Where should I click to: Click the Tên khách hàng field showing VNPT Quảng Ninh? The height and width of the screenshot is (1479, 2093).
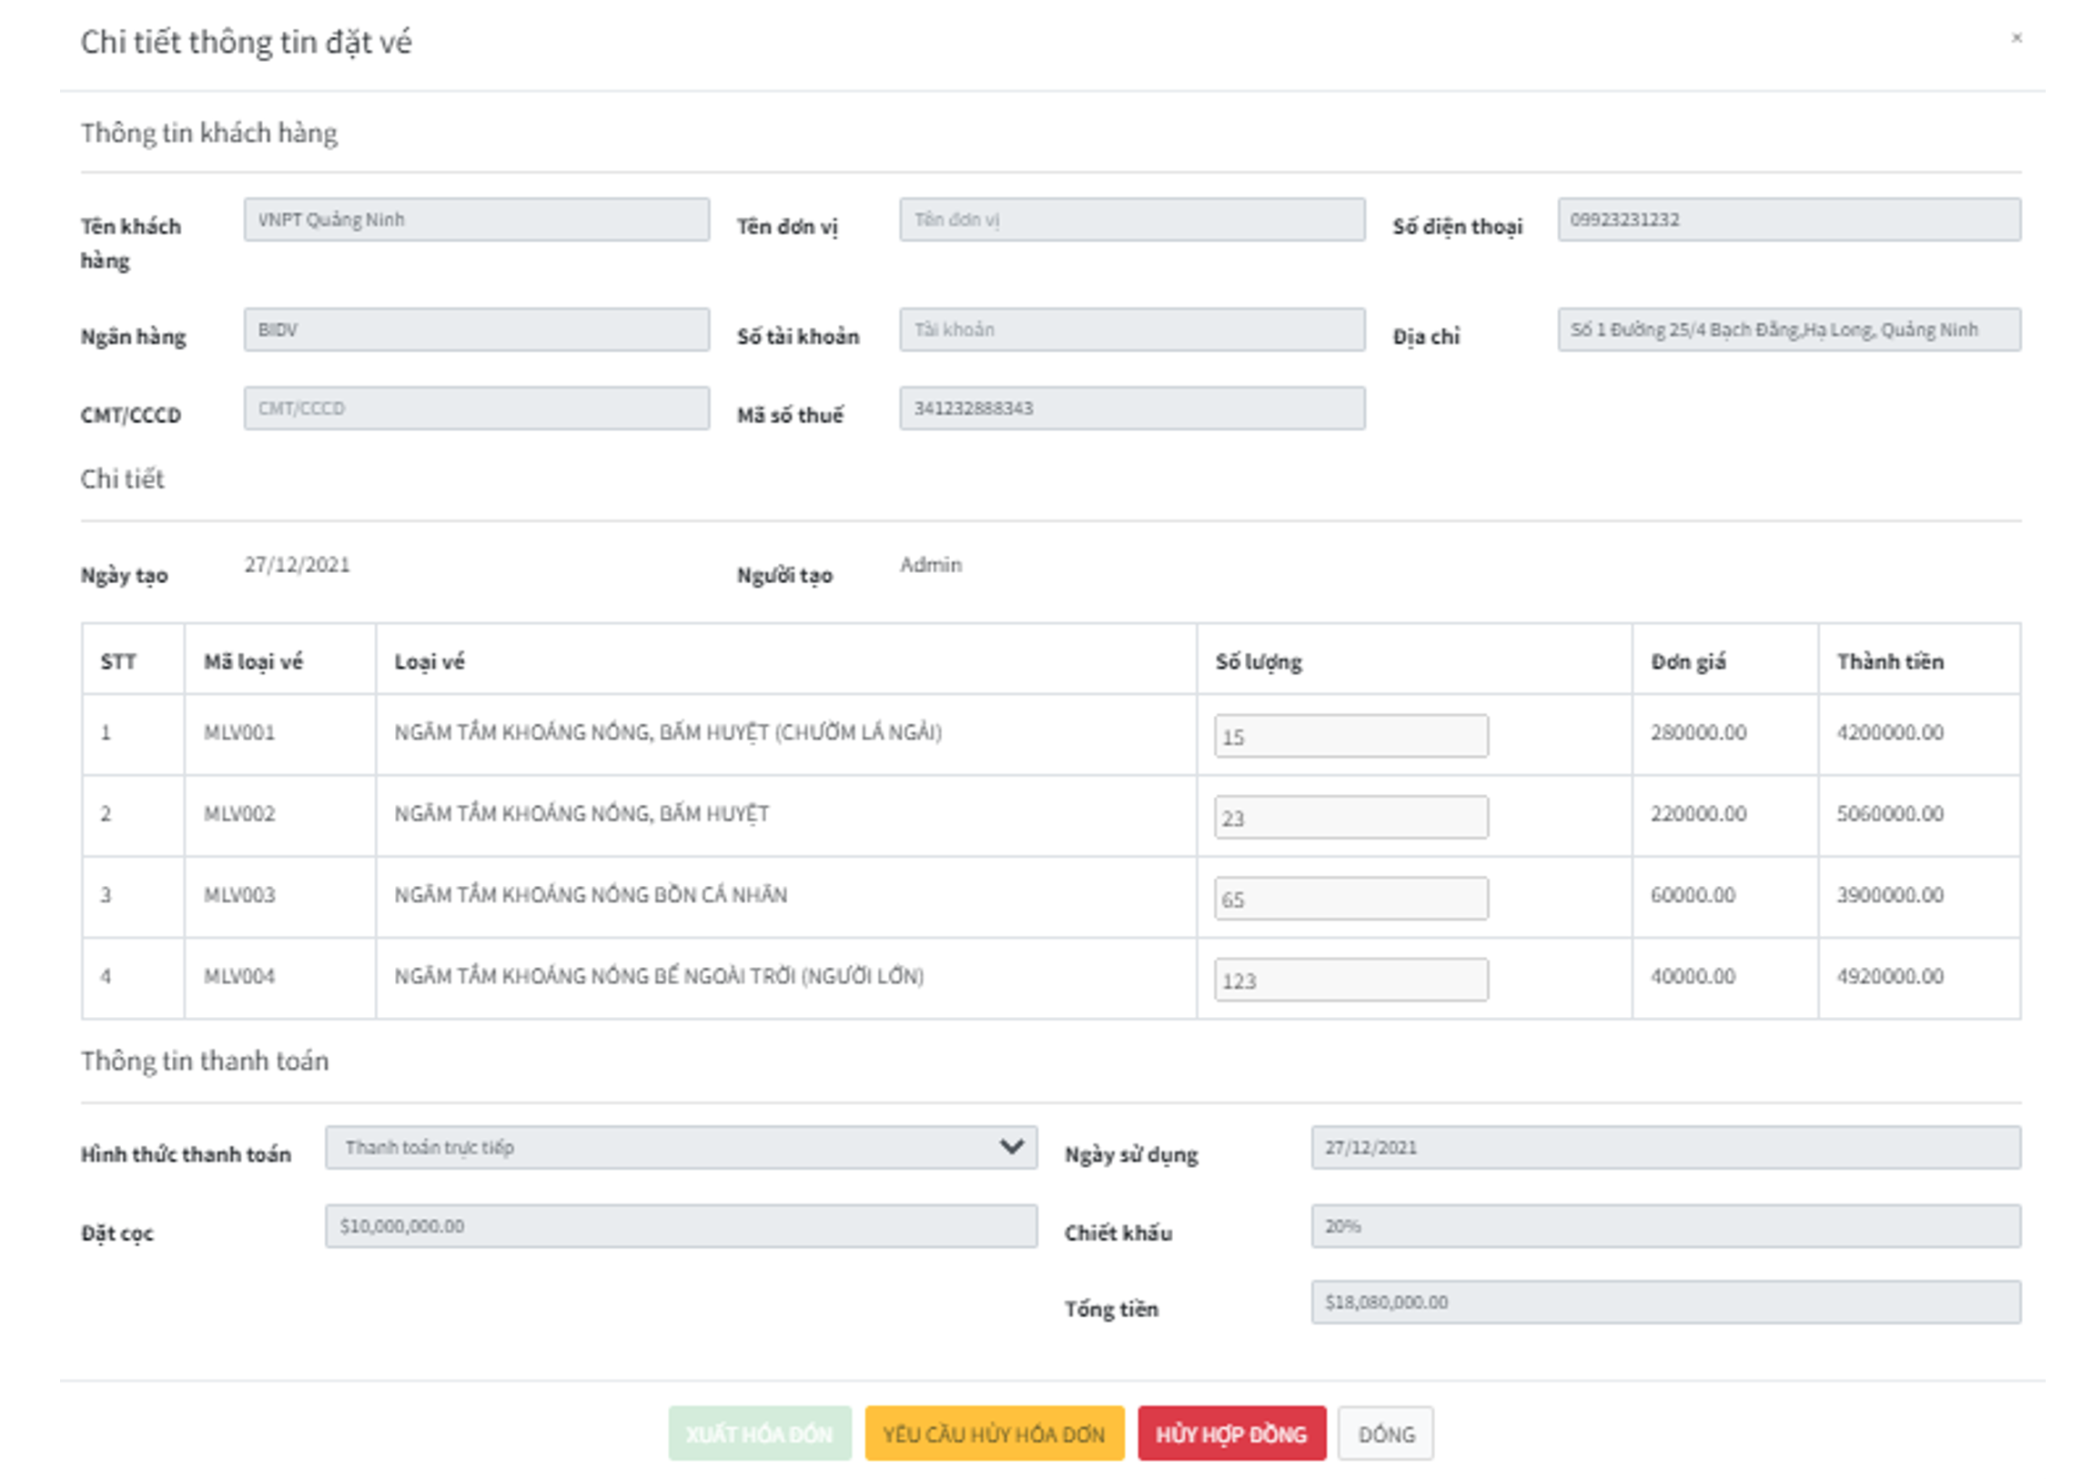click(475, 219)
